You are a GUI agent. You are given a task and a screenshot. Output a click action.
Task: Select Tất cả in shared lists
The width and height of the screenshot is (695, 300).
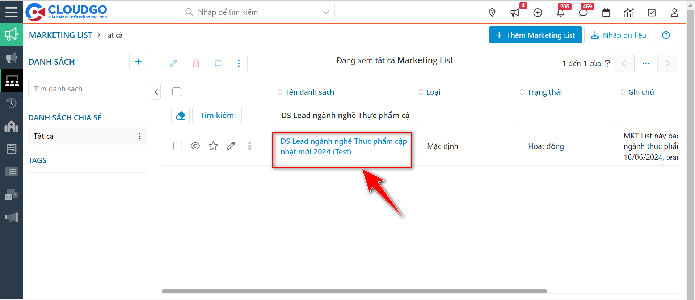(44, 136)
